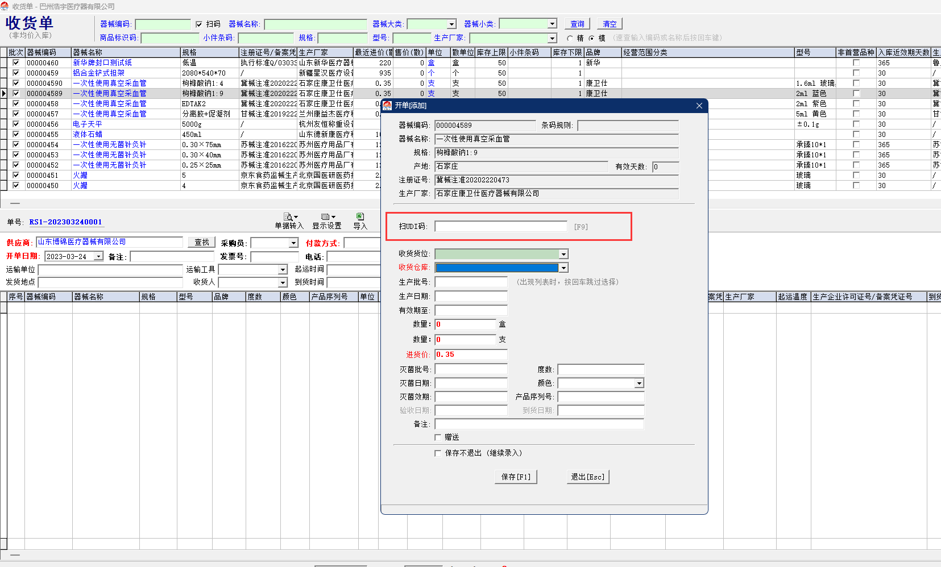The height and width of the screenshot is (567, 941).
Task: Click the 退出[Esc] exit button
Action: pyautogui.click(x=588, y=477)
